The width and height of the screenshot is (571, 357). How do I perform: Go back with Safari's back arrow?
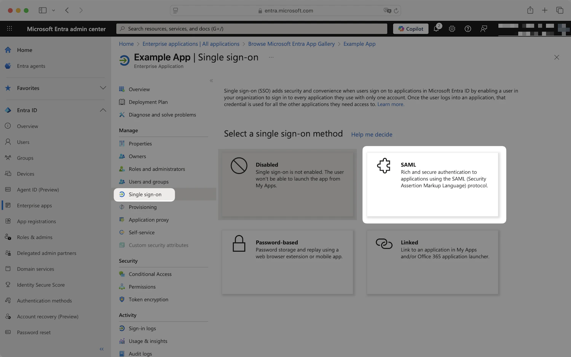tap(67, 10)
